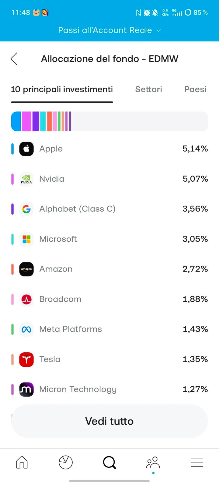Open the hamburger menu icon

tap(197, 463)
